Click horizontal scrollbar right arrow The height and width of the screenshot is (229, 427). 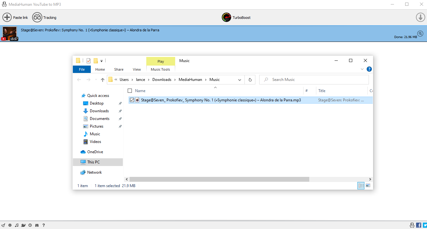tap(370, 179)
